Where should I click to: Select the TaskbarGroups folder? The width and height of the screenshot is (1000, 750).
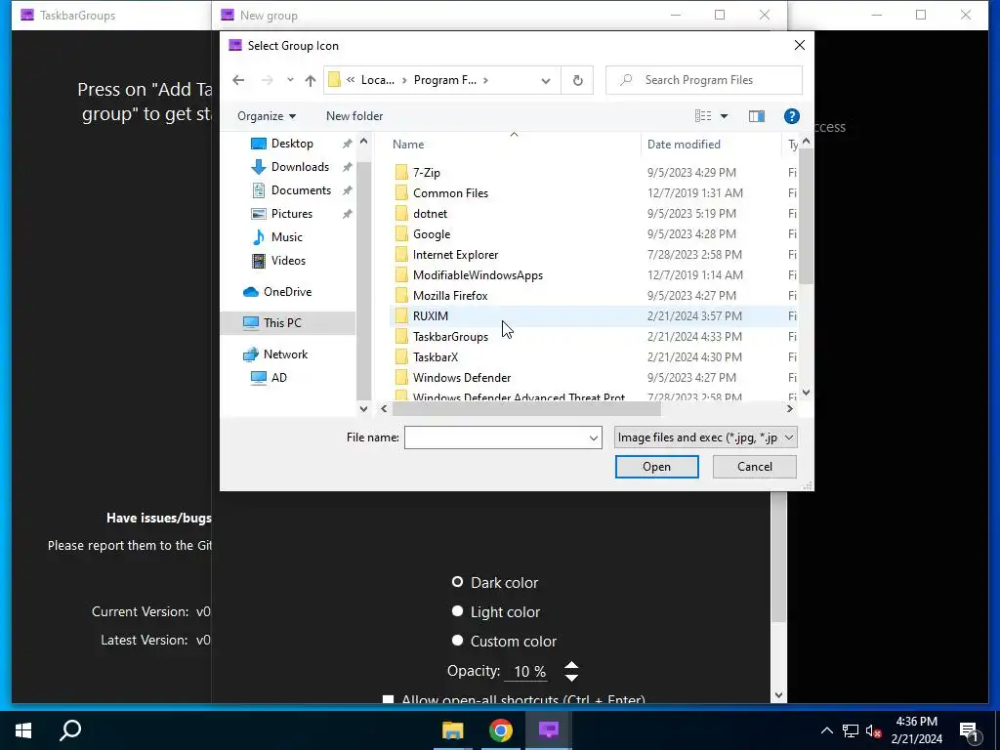pos(450,337)
